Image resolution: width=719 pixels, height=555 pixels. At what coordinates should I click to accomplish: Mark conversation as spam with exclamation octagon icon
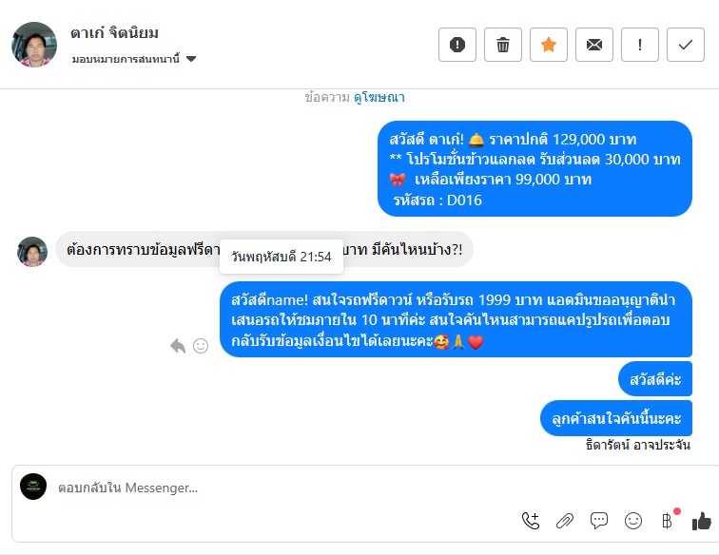pos(457,45)
